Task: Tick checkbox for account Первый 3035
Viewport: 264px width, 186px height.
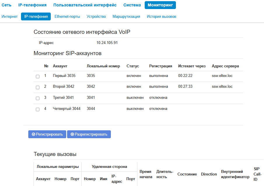Action: click(38, 76)
